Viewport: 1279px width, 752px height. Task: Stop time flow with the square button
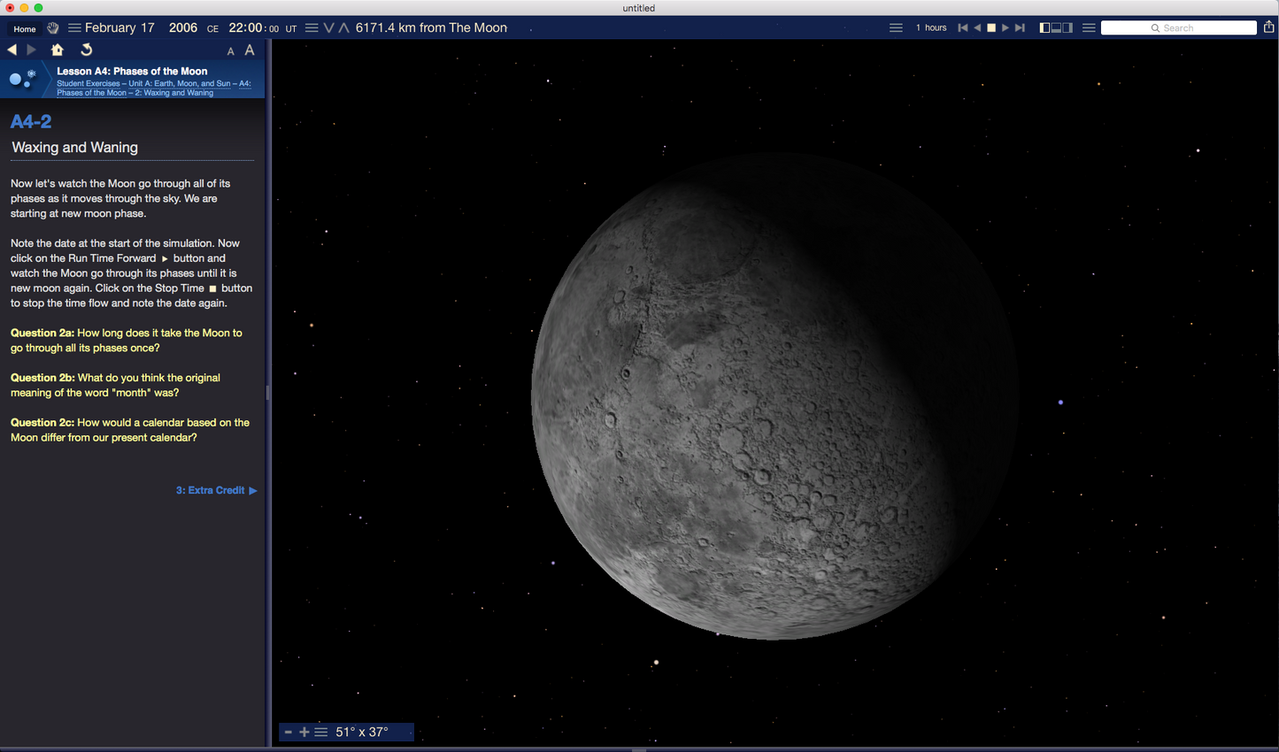pos(991,28)
